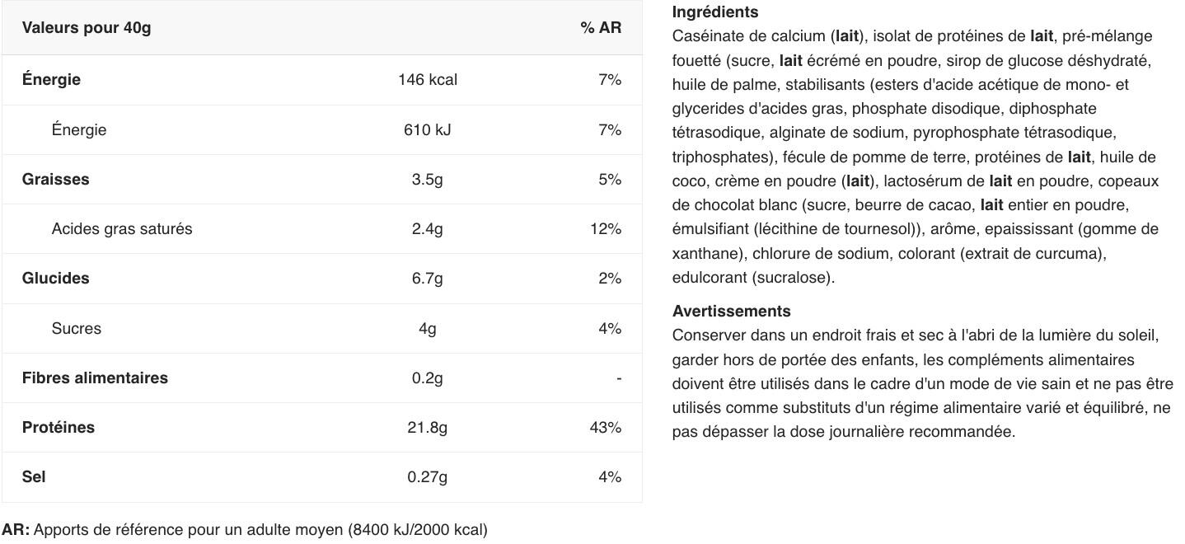Click the "Sucres" row label
1185x544 pixels.
(x=76, y=329)
